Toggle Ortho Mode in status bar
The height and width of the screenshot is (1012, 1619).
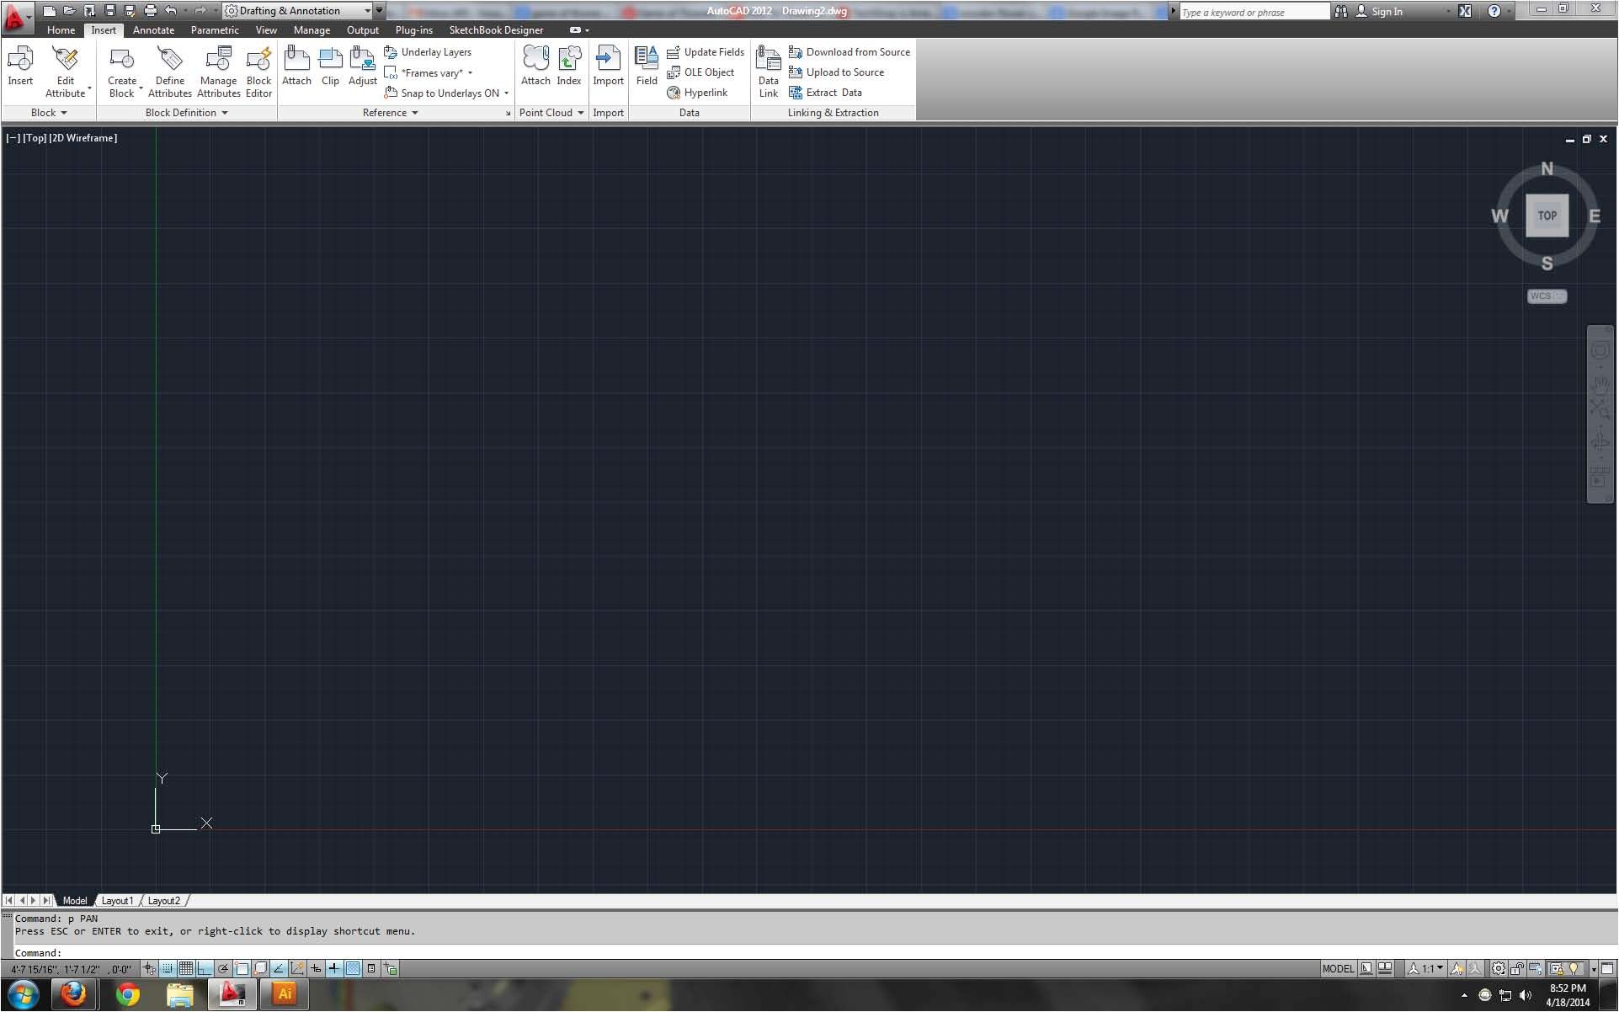[x=205, y=968]
